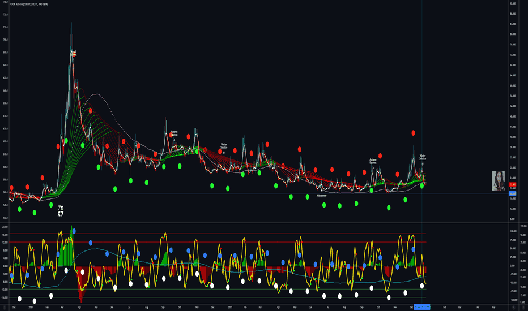
Task: Select the Winter Solstice label beside the vertical cursor line
Action: click(423, 157)
